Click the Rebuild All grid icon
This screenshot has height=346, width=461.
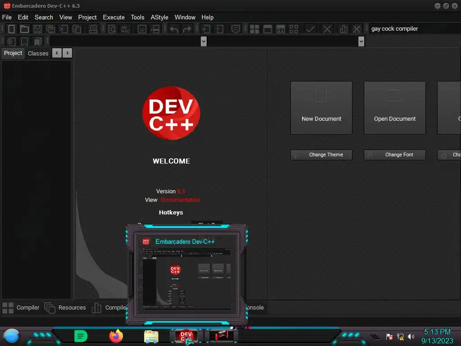(x=294, y=29)
